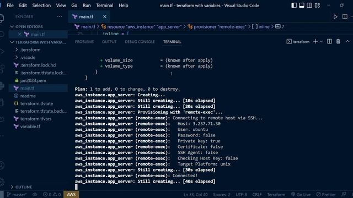Open the View menu
Screen dimensions: 353x198
(61, 5)
